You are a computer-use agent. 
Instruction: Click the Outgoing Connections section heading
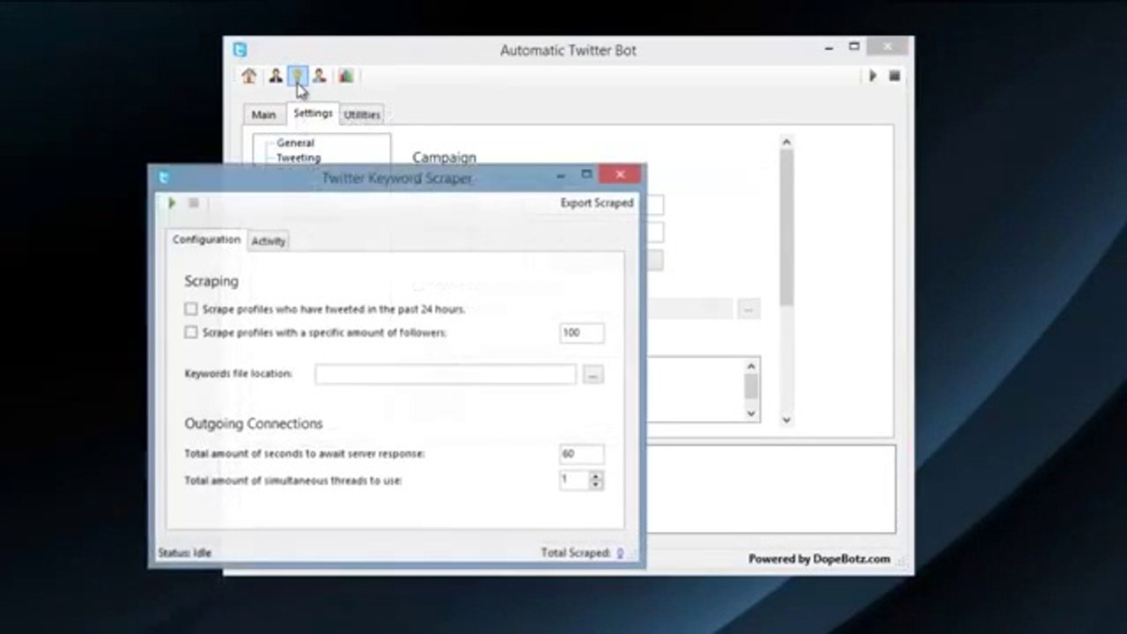[x=254, y=424]
